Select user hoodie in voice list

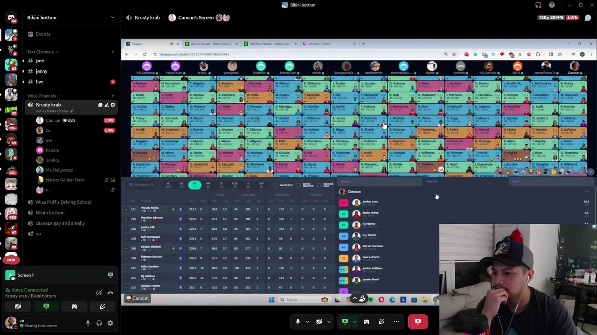(52, 150)
